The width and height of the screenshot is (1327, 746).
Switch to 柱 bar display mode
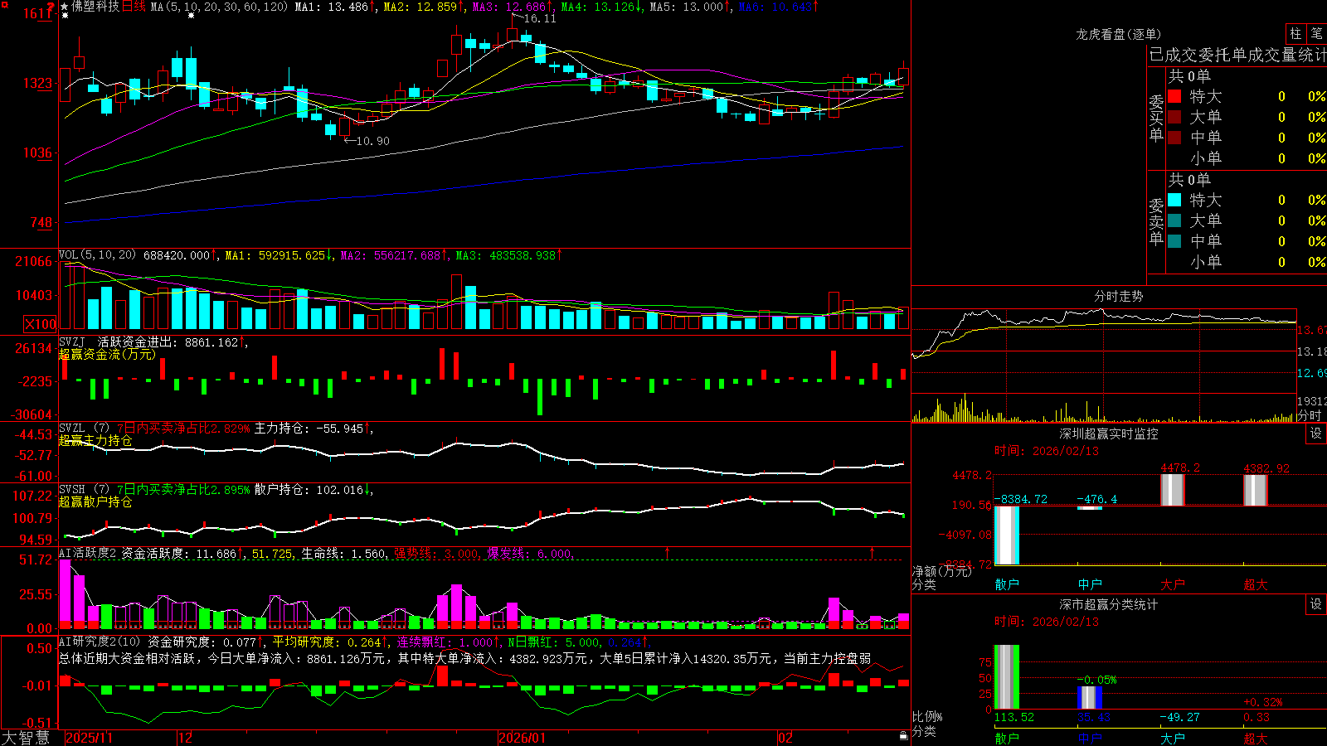(x=1295, y=33)
